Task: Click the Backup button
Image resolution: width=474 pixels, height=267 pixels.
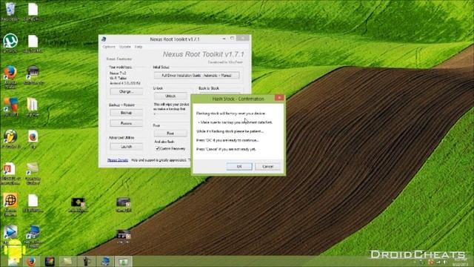Action: 126,113
